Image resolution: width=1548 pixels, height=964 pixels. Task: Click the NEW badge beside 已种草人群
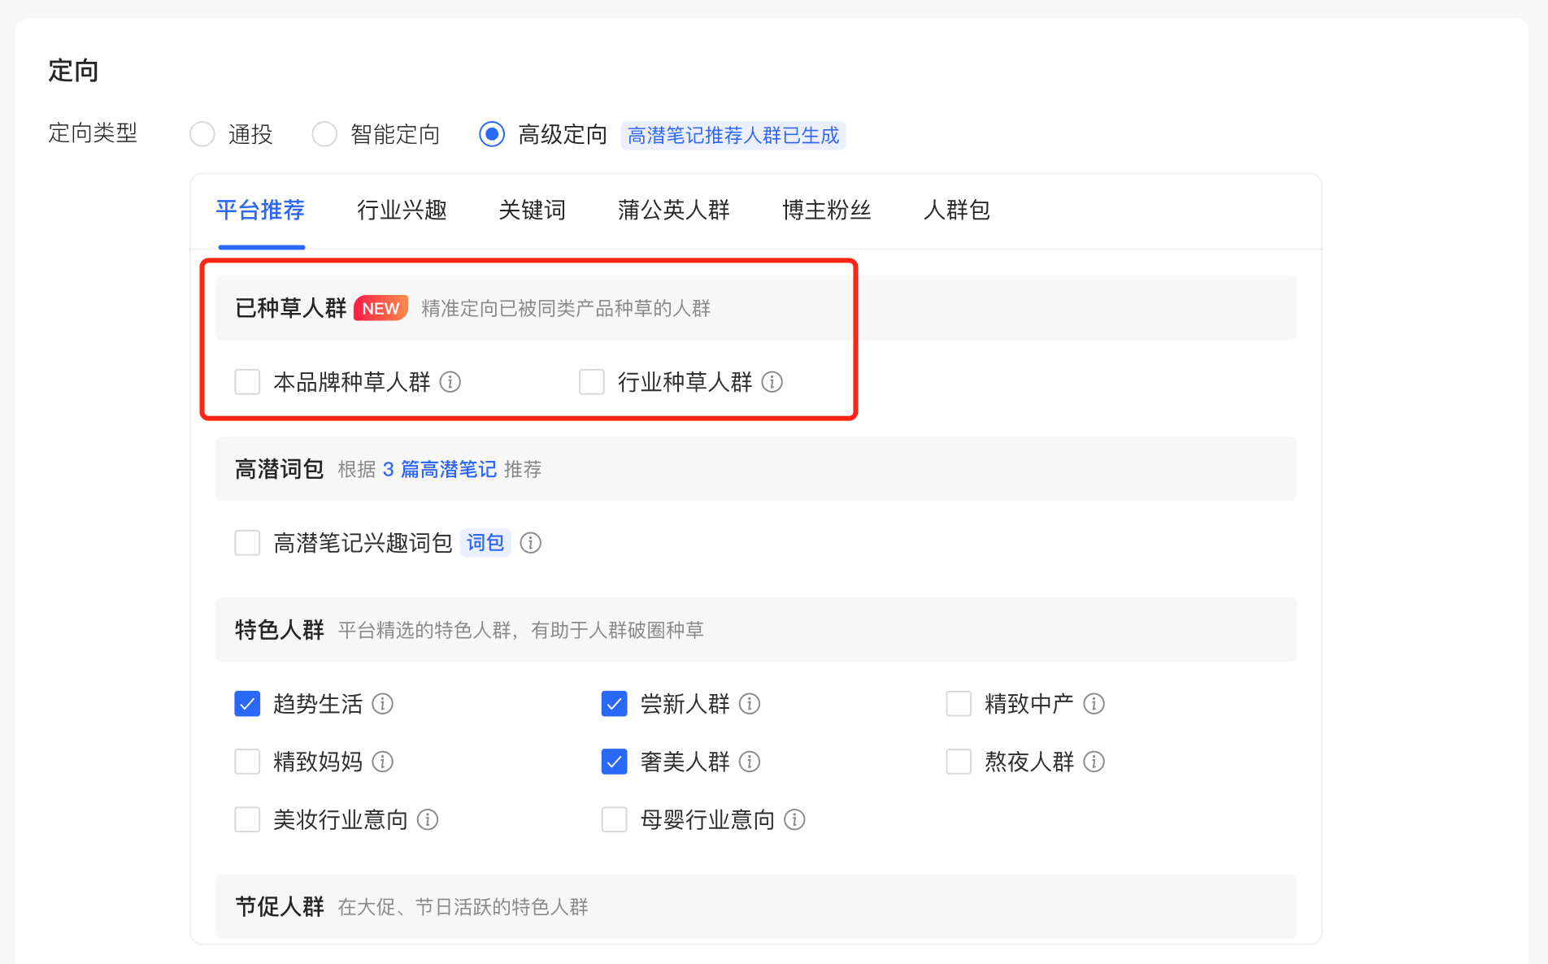[381, 309]
